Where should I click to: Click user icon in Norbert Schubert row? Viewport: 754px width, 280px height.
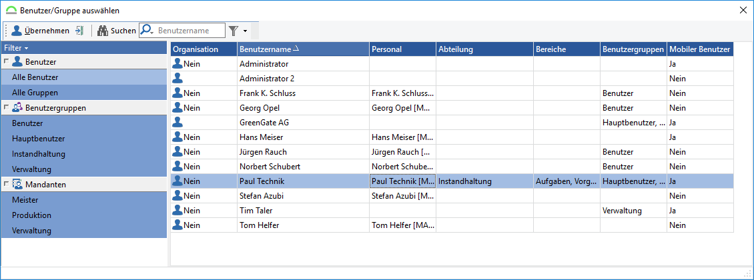[177, 166]
